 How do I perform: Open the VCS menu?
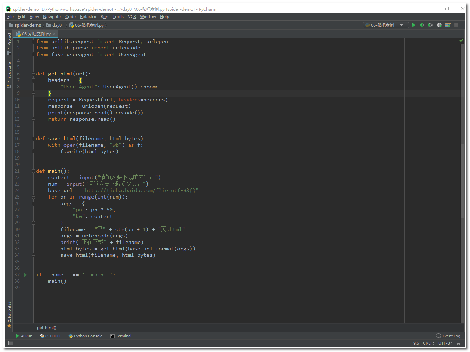[x=132, y=16]
